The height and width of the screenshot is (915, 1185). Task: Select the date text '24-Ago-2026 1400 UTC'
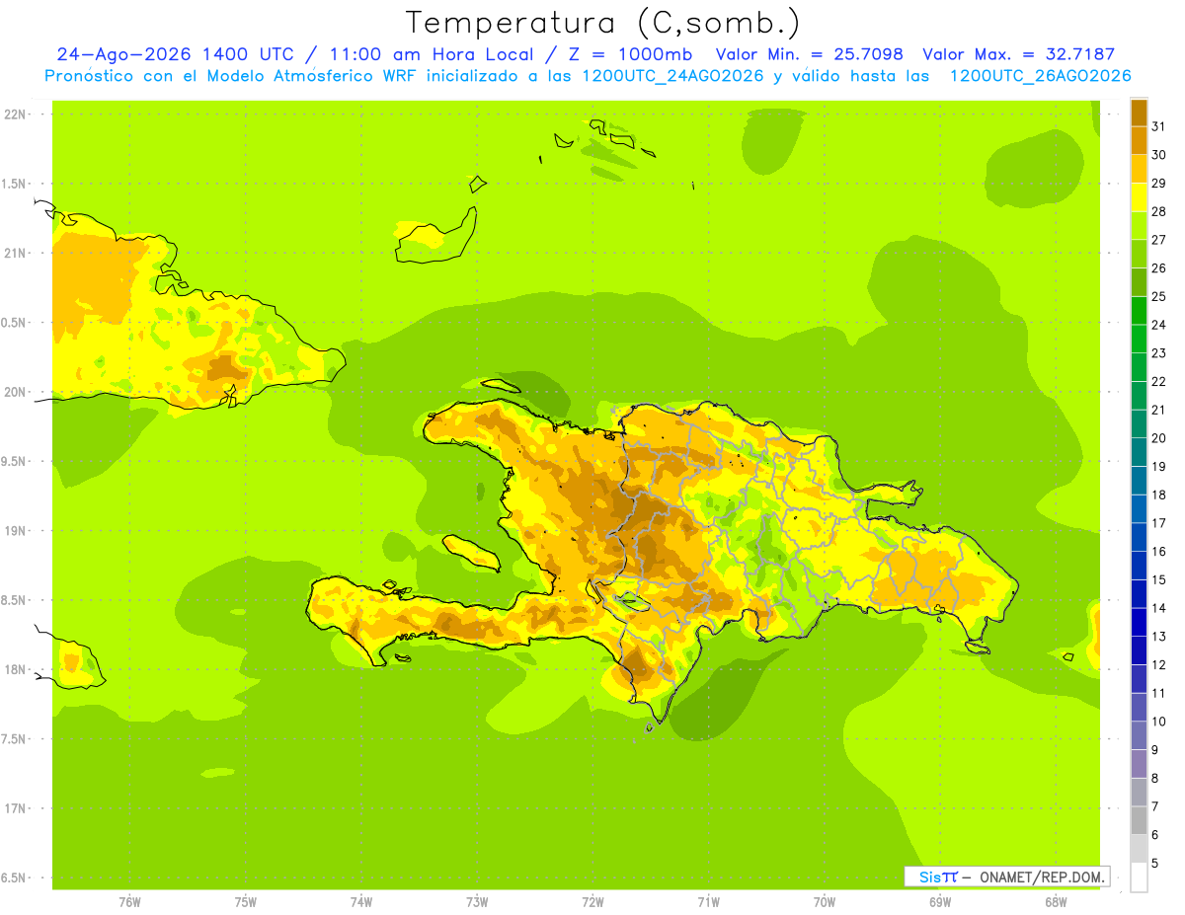pos(175,55)
